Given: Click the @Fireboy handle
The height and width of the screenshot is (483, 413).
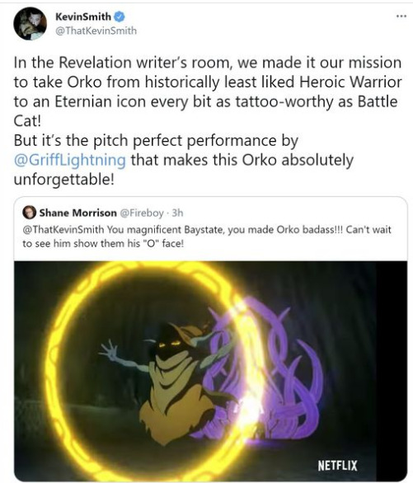Looking at the screenshot, I should click(142, 213).
